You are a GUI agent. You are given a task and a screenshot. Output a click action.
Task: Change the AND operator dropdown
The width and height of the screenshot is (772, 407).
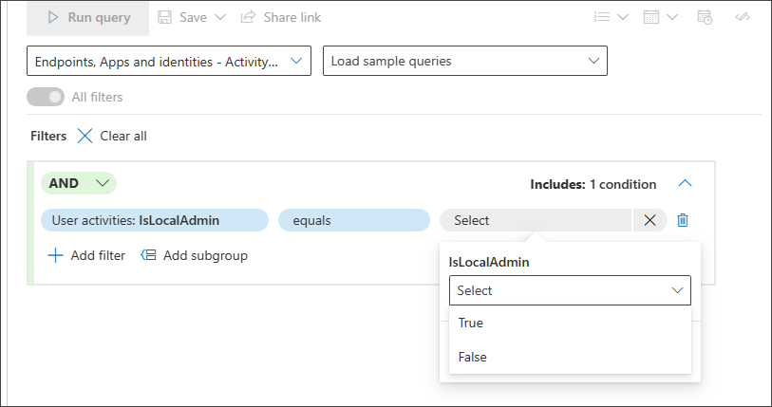pos(79,183)
